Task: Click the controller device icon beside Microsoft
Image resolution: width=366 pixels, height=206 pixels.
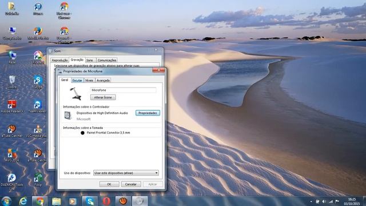Action: pyautogui.click(x=68, y=116)
